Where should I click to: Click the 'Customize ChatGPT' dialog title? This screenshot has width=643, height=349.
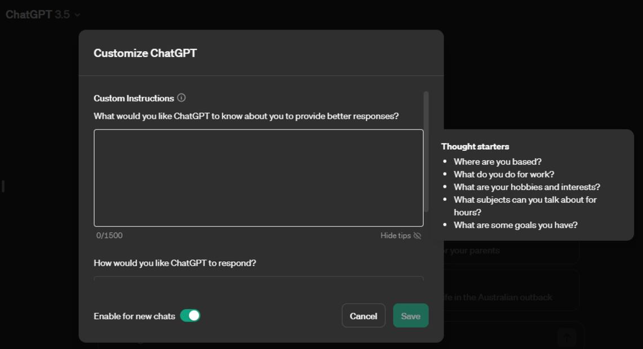(145, 53)
